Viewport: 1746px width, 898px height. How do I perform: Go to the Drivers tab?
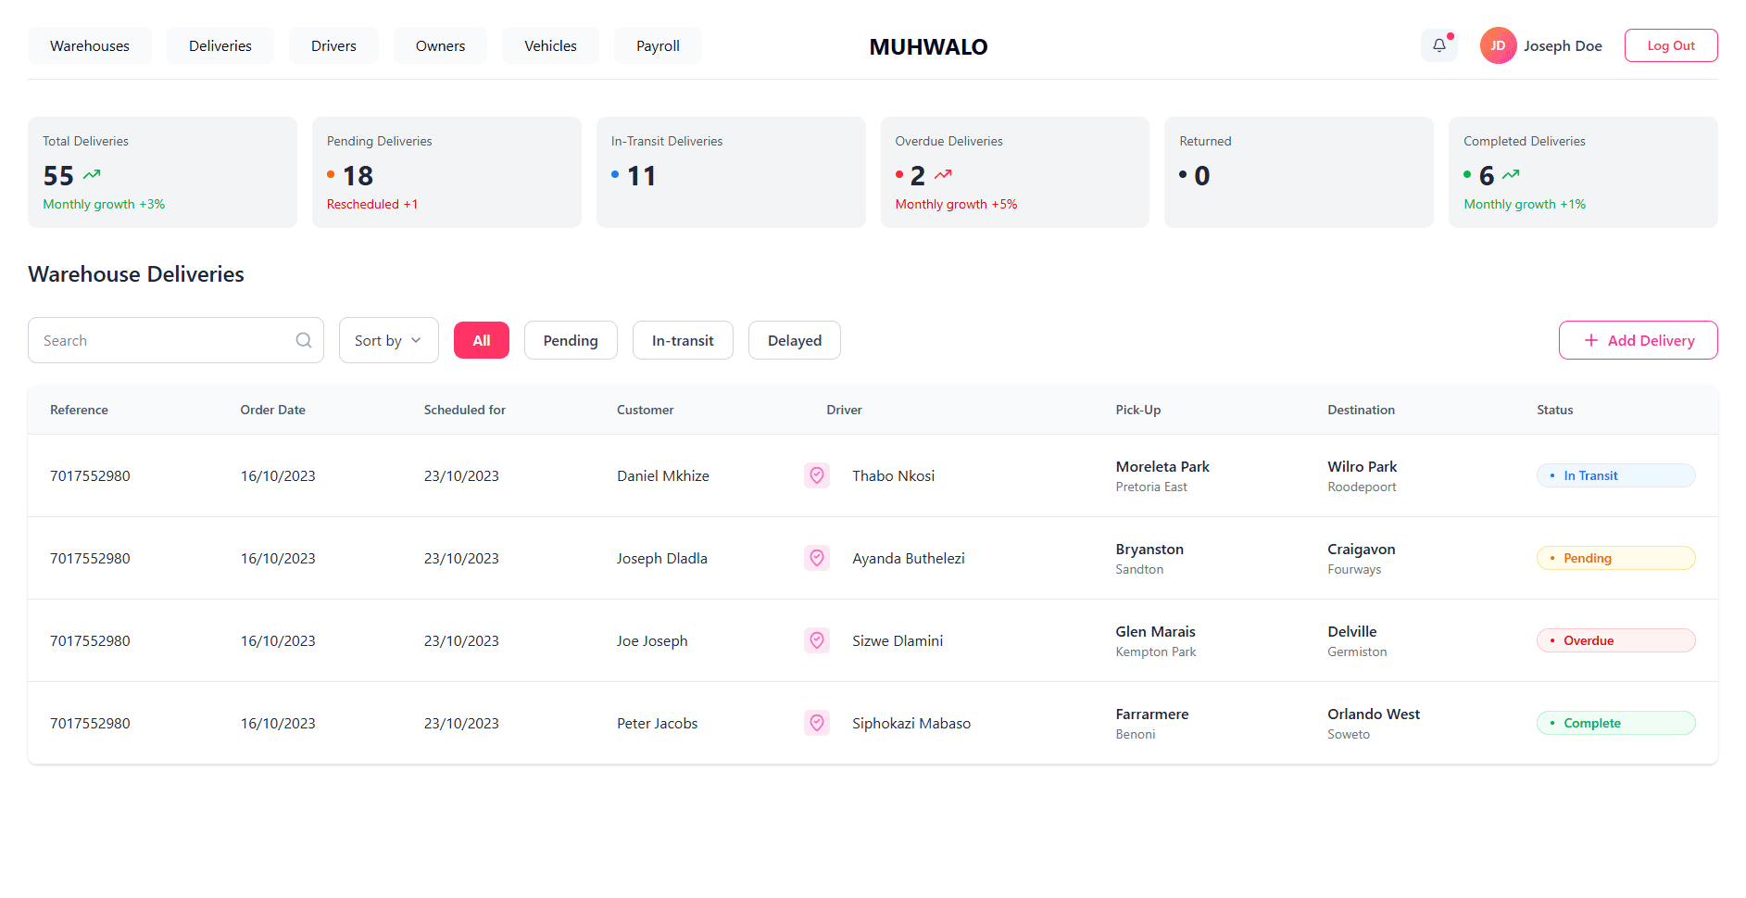coord(333,45)
